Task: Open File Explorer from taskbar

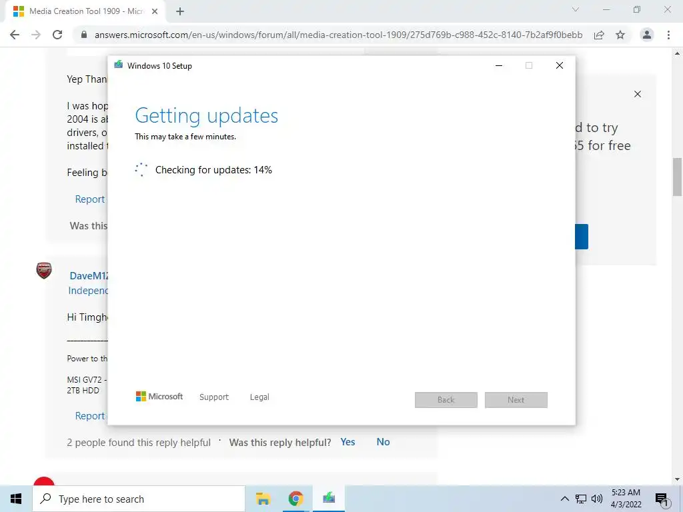Action: pyautogui.click(x=263, y=499)
